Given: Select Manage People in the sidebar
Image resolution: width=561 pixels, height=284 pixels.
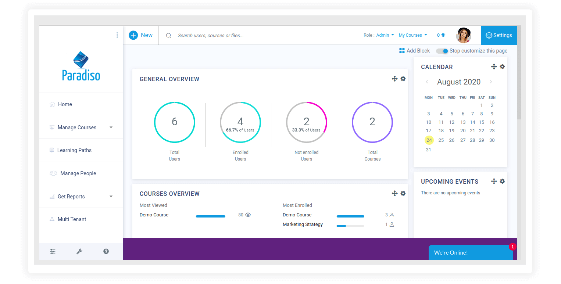Looking at the screenshot, I should (78, 173).
